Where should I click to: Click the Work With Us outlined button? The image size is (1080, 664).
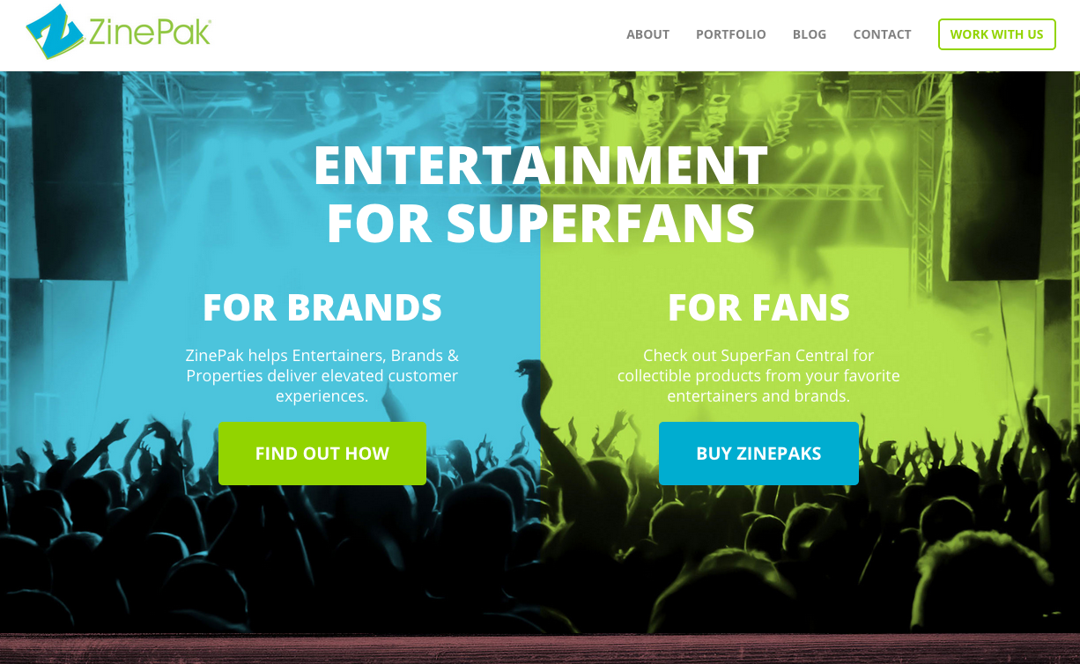click(x=996, y=34)
